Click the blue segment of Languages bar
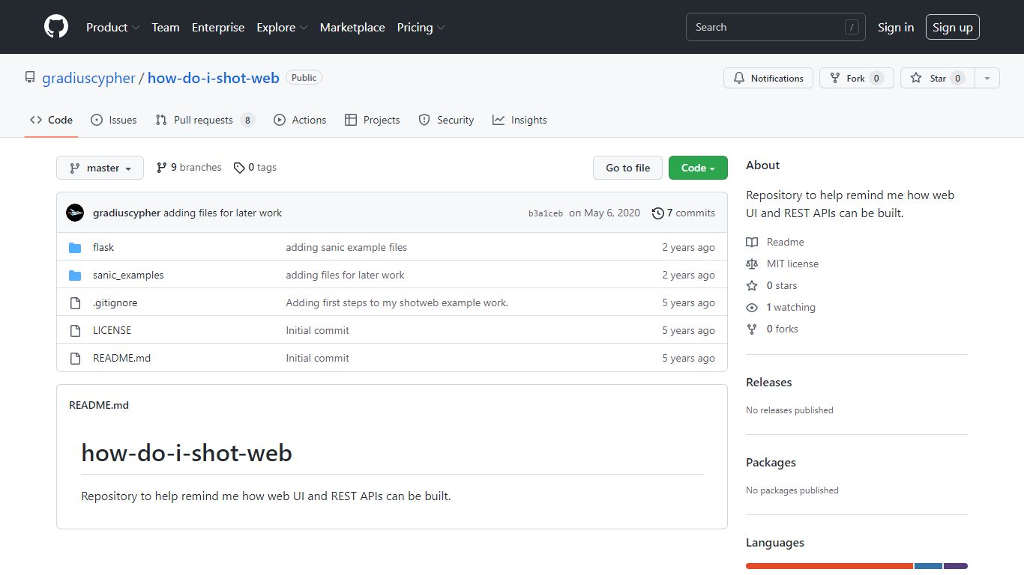The height and width of the screenshot is (575, 1024). click(928, 566)
